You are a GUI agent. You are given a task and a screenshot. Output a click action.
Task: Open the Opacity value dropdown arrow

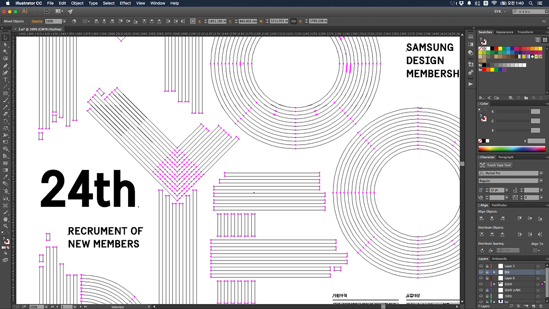tap(65, 21)
